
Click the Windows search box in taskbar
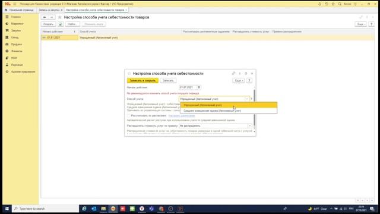(x=46, y=209)
